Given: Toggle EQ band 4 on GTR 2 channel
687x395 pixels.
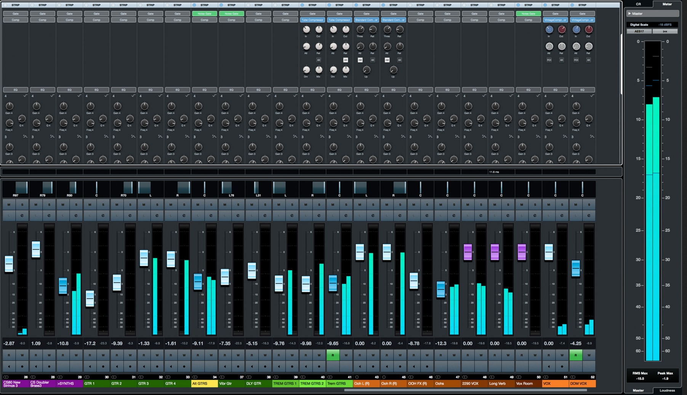Looking at the screenshot, I should click(113, 96).
